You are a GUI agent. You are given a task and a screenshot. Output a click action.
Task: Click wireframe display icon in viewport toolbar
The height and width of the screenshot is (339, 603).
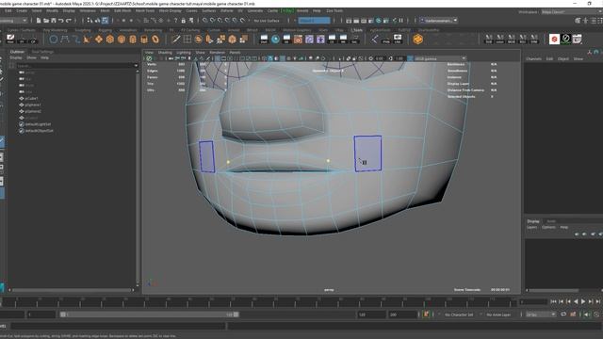pyautogui.click(x=264, y=58)
